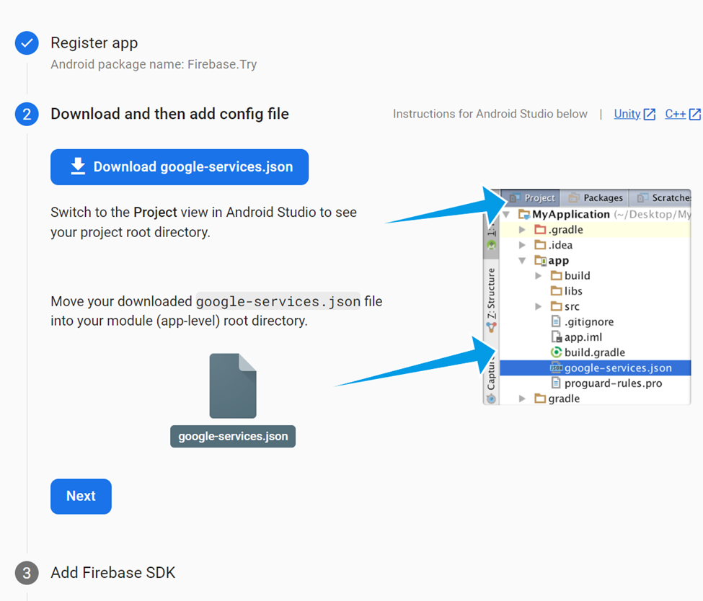Click the bold word Project in instructions
703x601 pixels.
[155, 212]
